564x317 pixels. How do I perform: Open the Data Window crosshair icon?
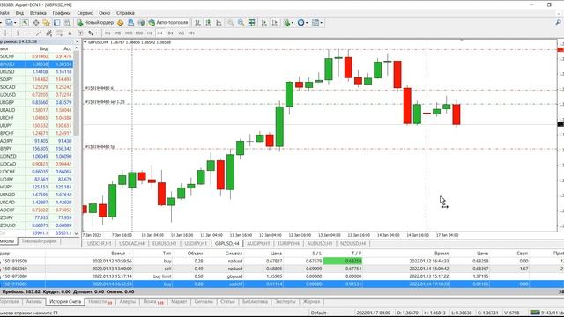coord(36,23)
